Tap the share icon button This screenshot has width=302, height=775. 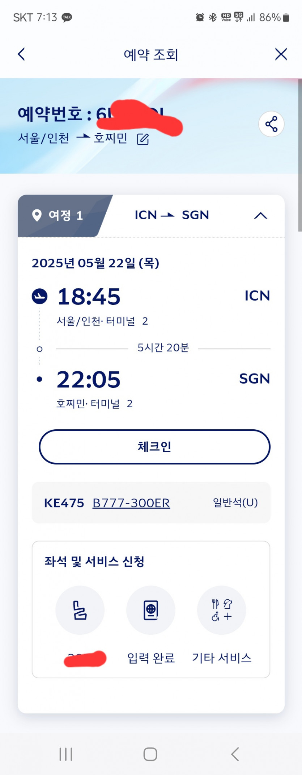[x=271, y=124]
